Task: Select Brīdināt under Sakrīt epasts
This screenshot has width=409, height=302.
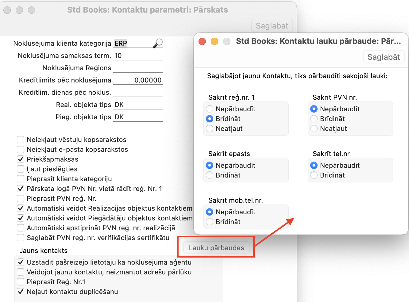Action: (210, 175)
